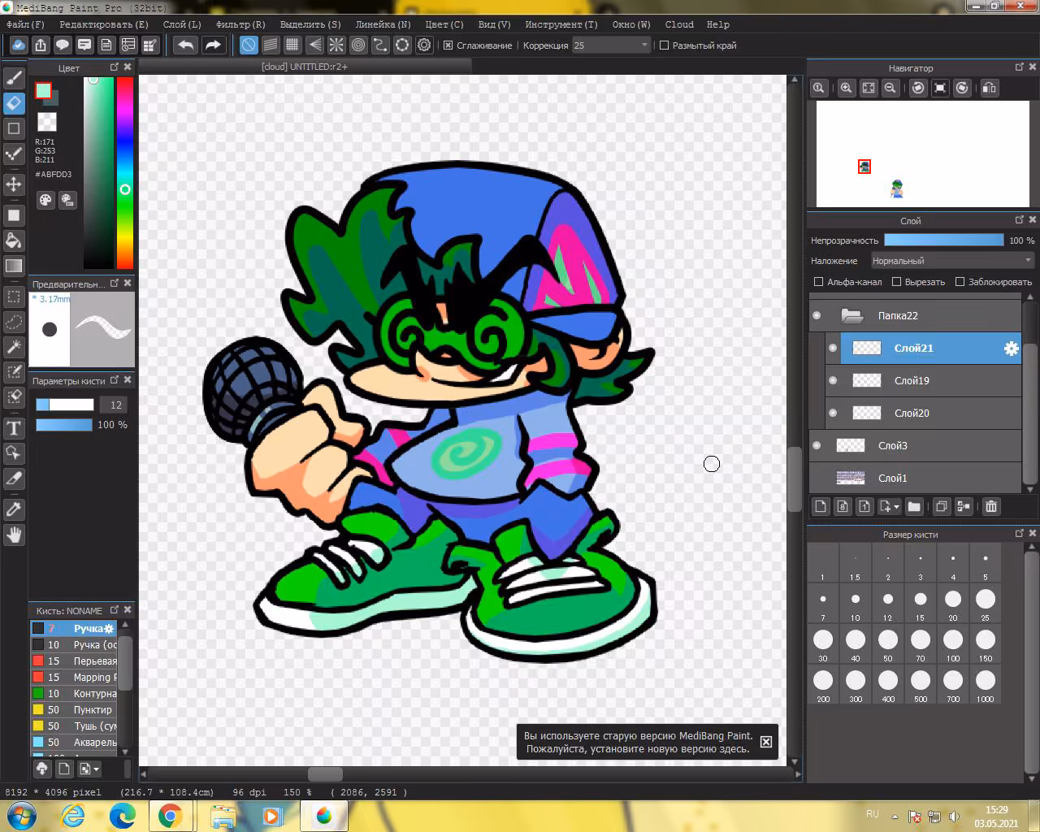1040x832 pixels.
Task: Turn snap off with the crossed-circle icon
Action: [x=249, y=45]
